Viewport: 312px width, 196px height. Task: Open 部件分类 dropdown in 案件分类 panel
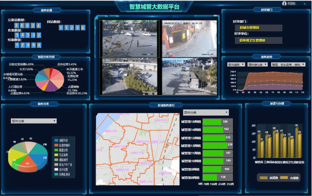coord(34,121)
